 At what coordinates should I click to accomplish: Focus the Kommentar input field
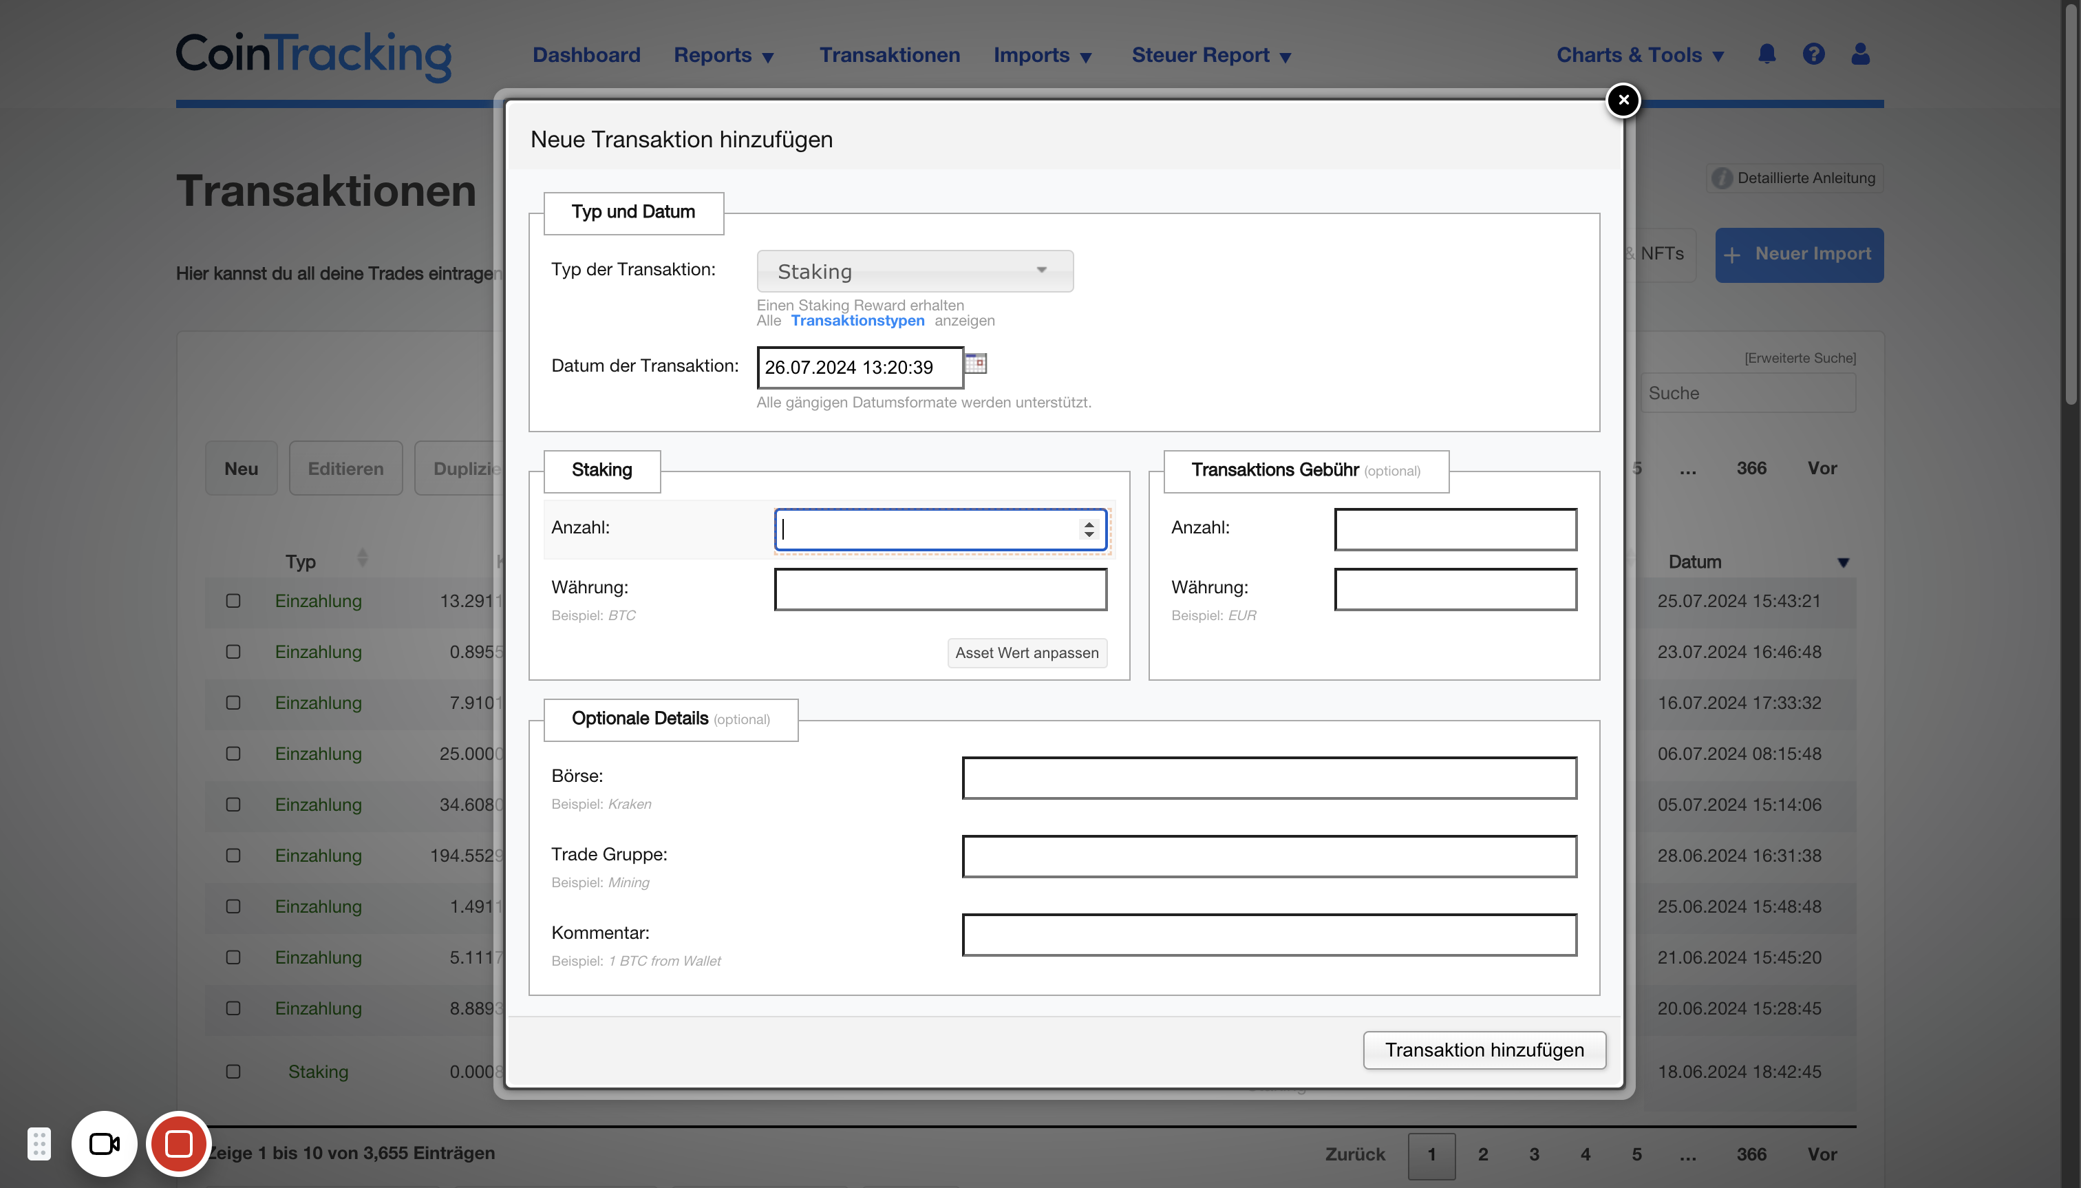coord(1270,935)
